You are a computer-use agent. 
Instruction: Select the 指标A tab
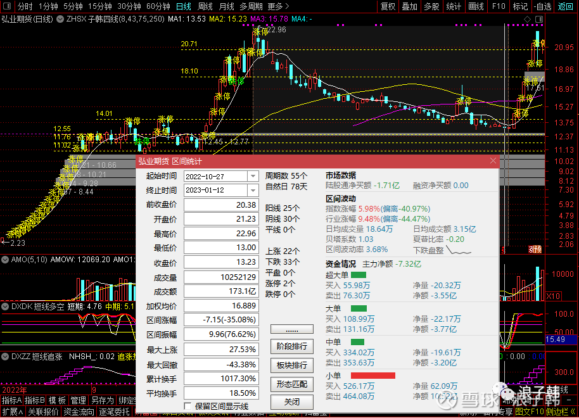pos(12,400)
